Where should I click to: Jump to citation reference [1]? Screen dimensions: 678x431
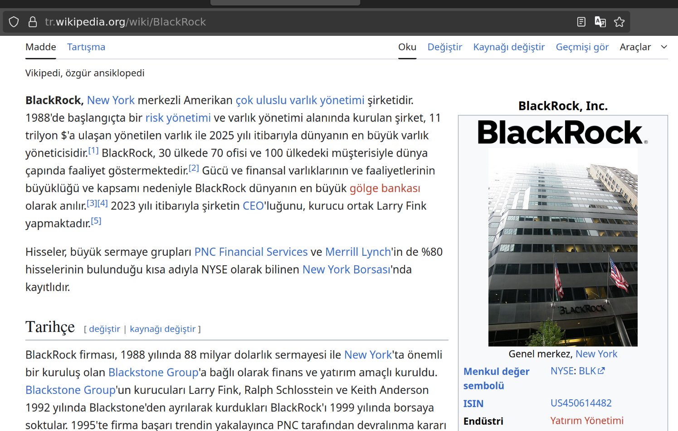93,150
